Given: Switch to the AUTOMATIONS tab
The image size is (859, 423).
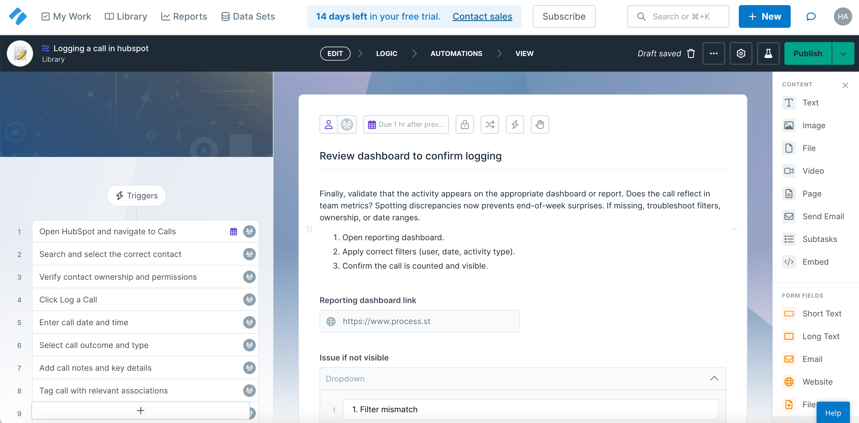Looking at the screenshot, I should [456, 53].
